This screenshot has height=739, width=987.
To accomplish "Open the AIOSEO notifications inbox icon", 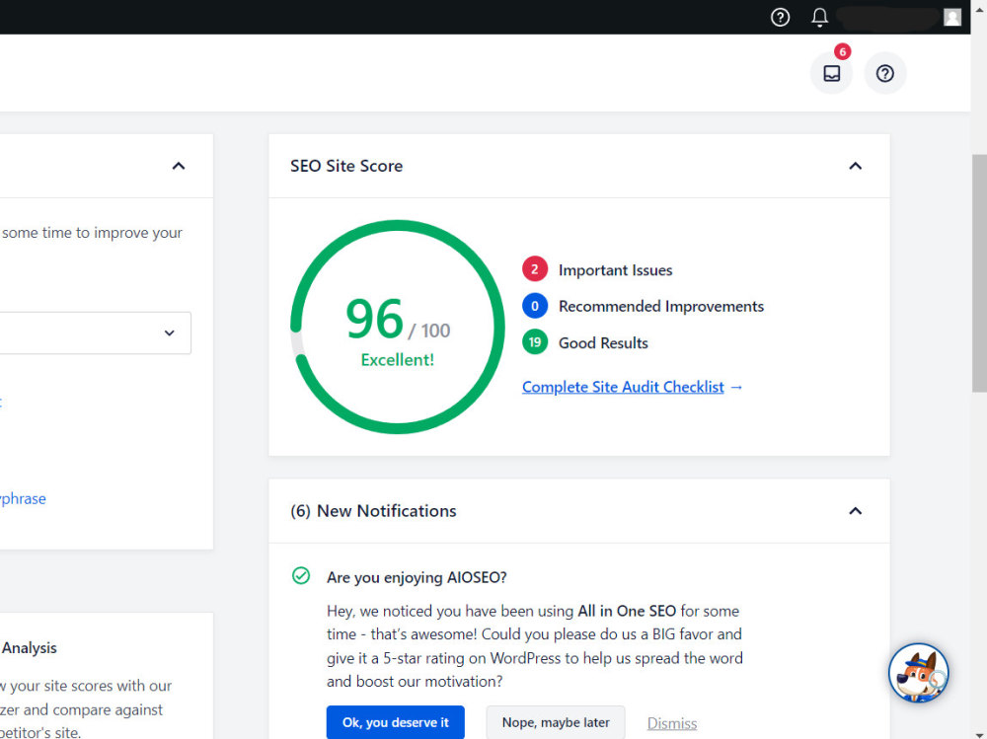I will click(831, 73).
